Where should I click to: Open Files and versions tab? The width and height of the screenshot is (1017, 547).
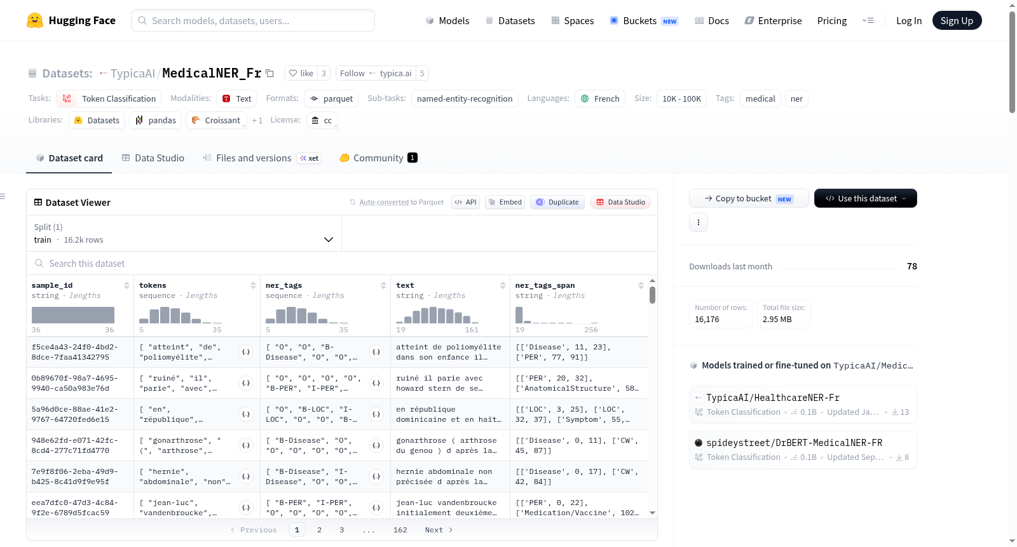click(262, 158)
